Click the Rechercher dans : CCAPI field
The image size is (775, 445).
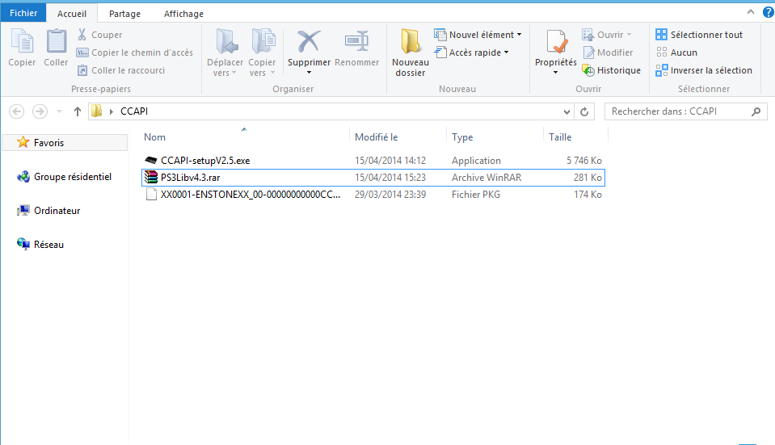pos(685,111)
